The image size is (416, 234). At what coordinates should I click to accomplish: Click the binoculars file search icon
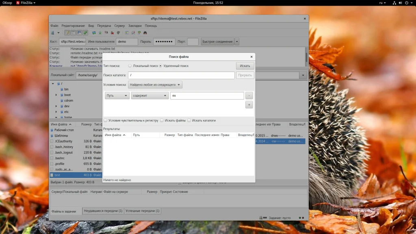tap(145, 32)
